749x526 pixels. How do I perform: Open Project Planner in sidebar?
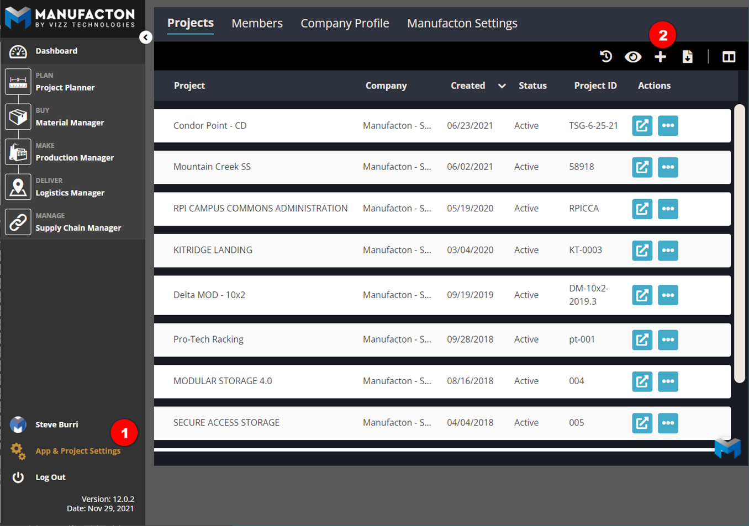pyautogui.click(x=65, y=87)
